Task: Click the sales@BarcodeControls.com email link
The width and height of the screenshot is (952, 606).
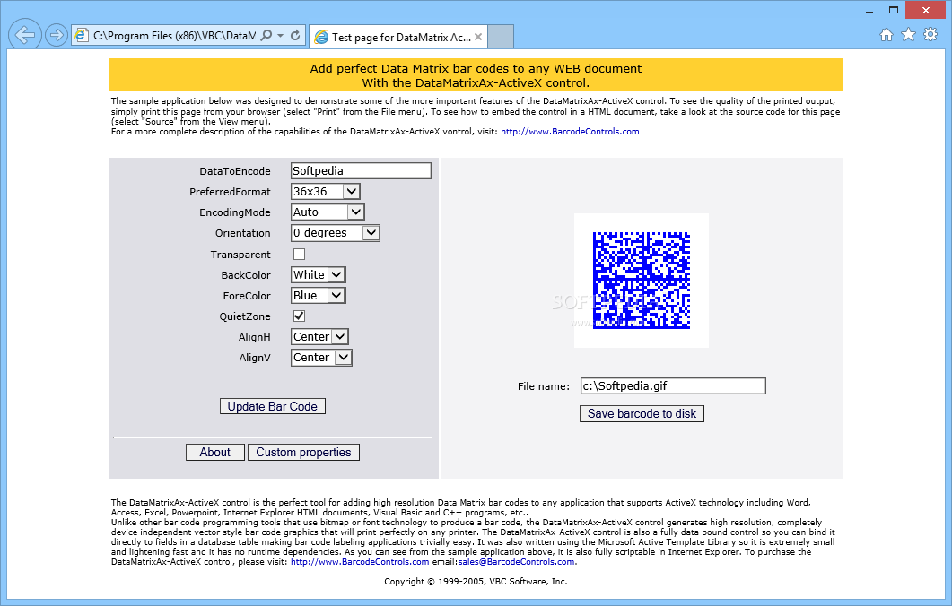Action: pyautogui.click(x=516, y=562)
